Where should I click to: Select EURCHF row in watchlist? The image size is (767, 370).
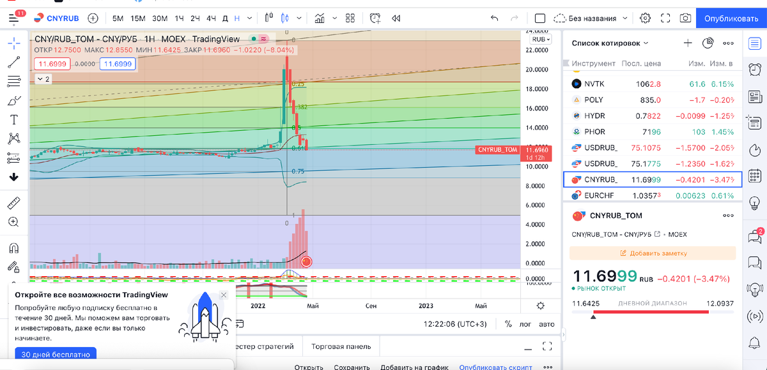653,195
